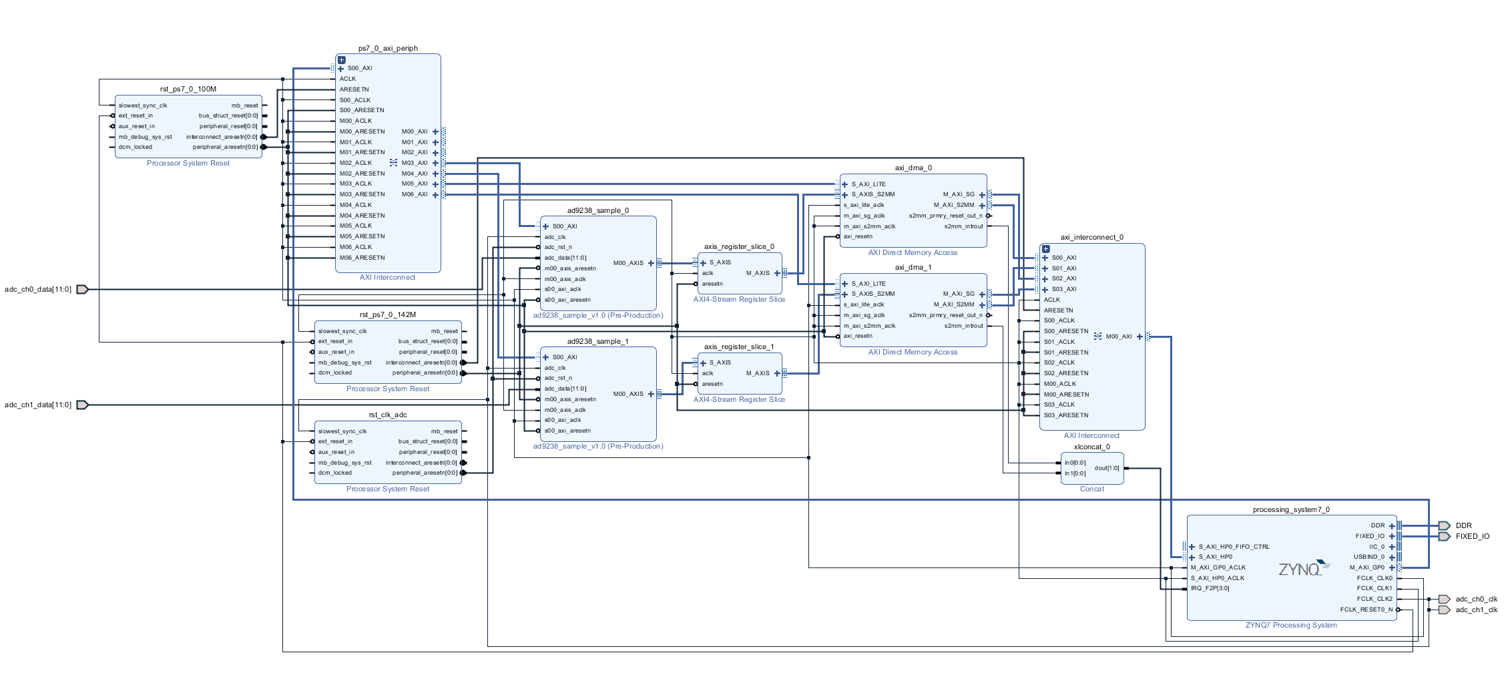Select the rst_ps7_0_100M Processor System Reset block
The width and height of the screenshot is (1504, 691).
pyautogui.click(x=188, y=126)
